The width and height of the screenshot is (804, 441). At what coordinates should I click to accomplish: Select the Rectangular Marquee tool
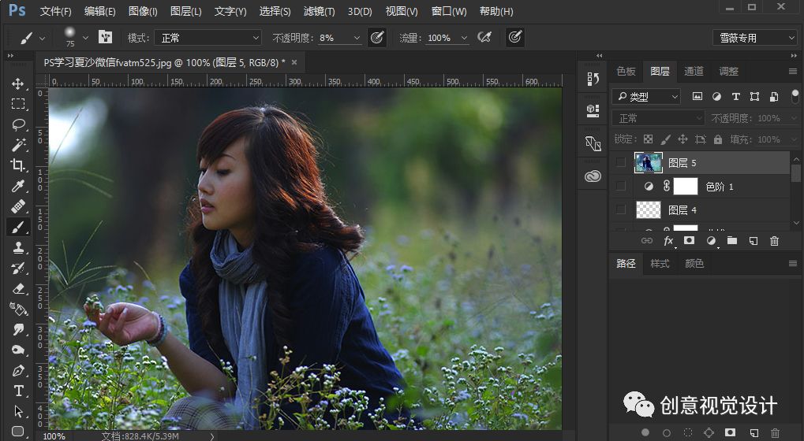pyautogui.click(x=18, y=104)
